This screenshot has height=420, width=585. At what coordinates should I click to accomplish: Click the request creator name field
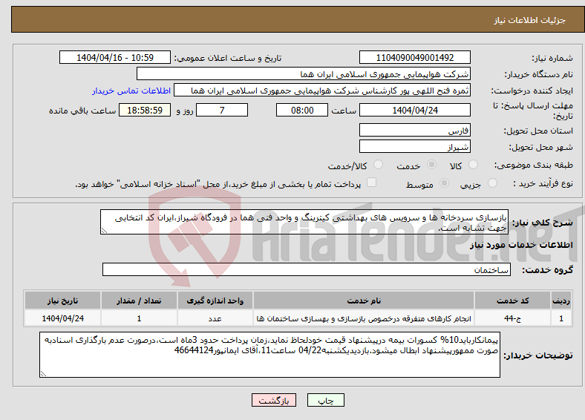(322, 91)
